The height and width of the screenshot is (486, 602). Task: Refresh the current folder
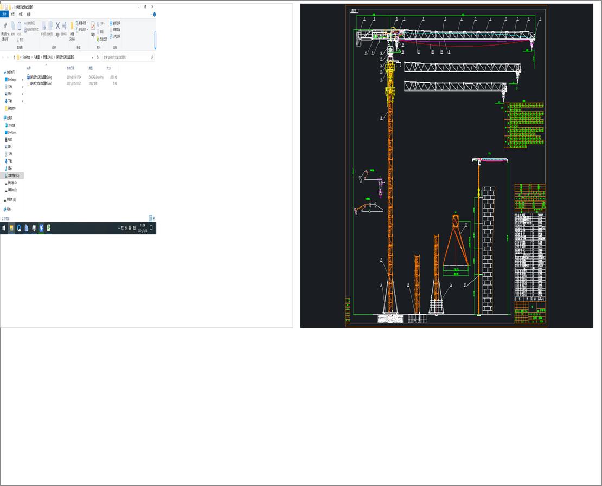[98, 57]
